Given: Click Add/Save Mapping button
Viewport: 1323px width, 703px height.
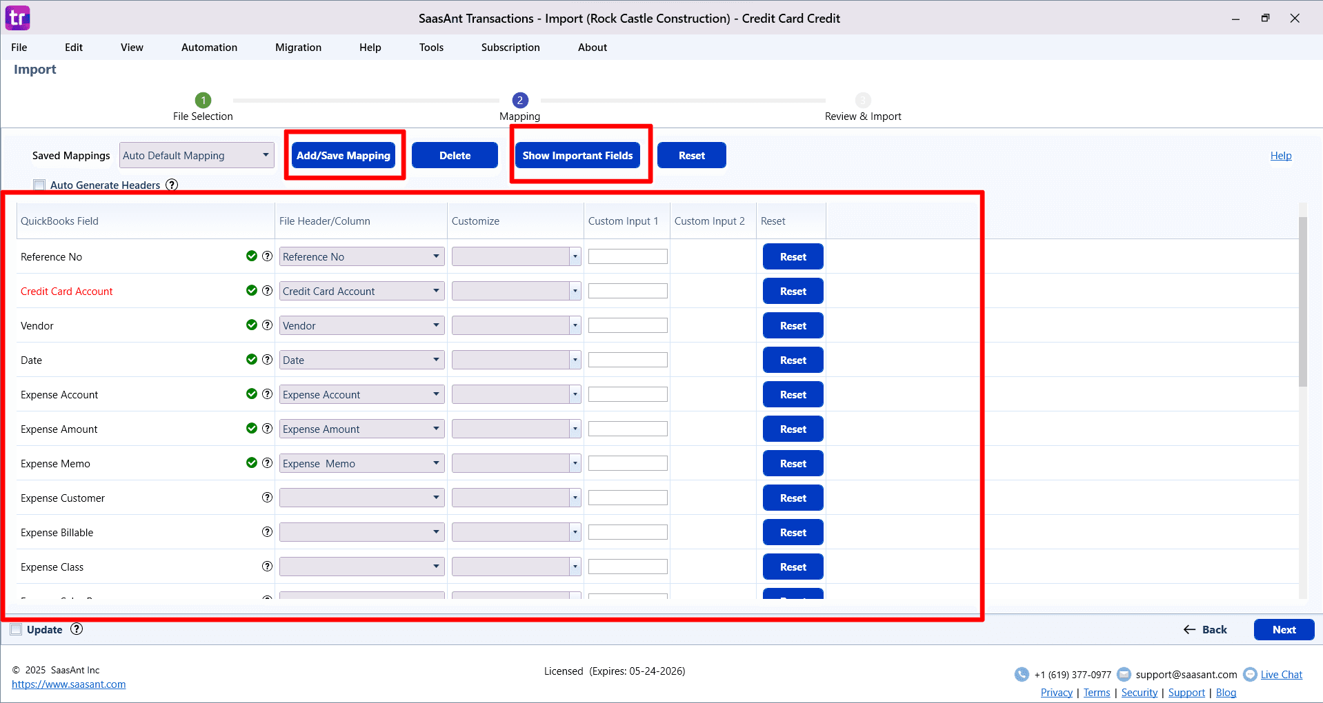Looking at the screenshot, I should (344, 155).
